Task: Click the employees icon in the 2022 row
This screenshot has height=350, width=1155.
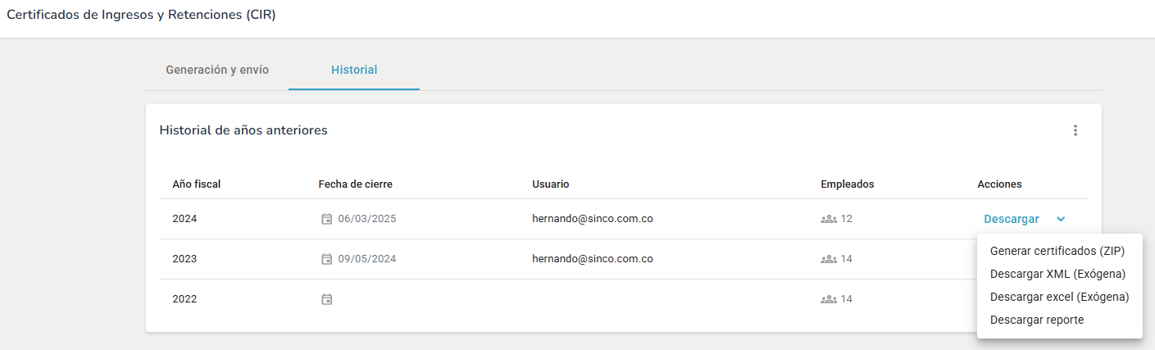Action: (x=828, y=299)
